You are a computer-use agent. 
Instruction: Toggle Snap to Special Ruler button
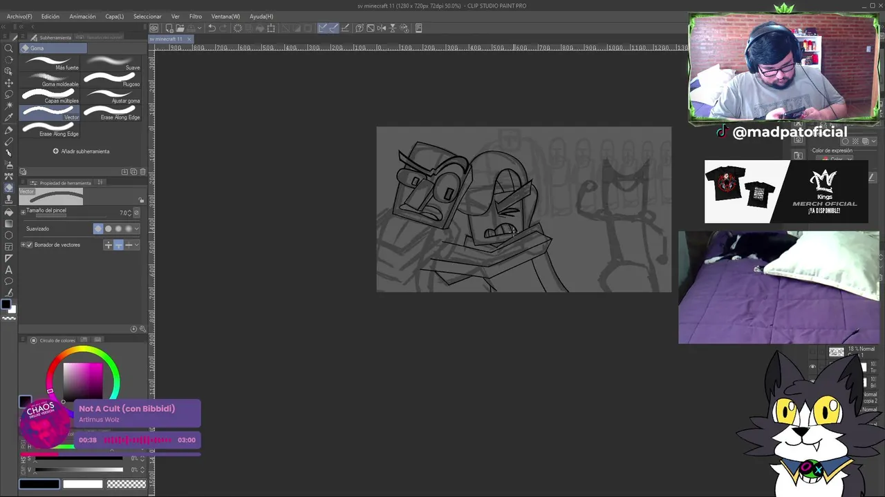(334, 28)
